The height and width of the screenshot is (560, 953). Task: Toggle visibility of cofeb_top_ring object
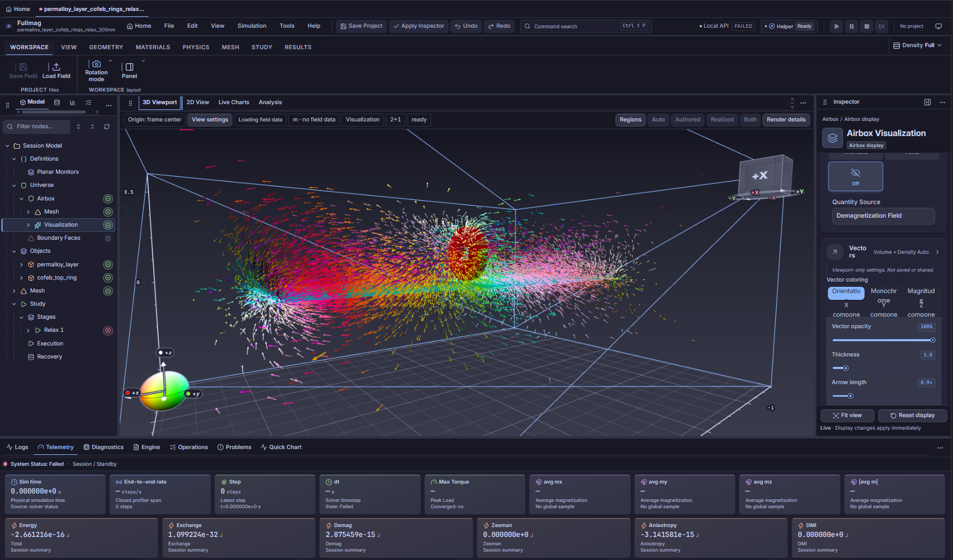point(108,278)
